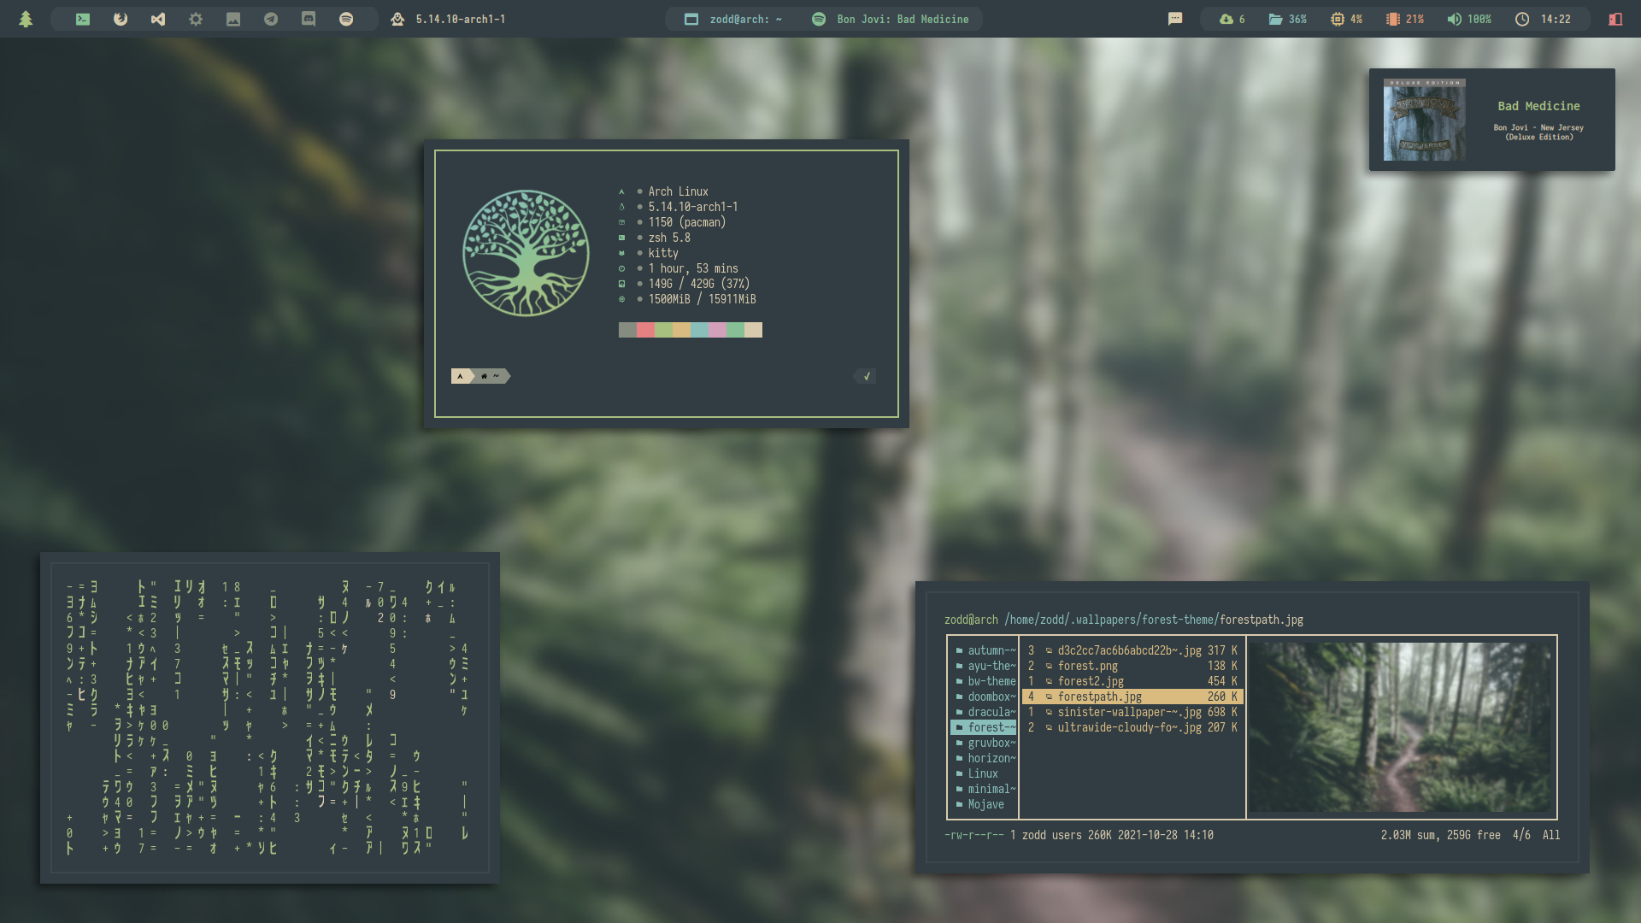Image resolution: width=1641 pixels, height=923 pixels.
Task: Toggle mute via the volume 100% indicator
Action: pyautogui.click(x=1469, y=19)
